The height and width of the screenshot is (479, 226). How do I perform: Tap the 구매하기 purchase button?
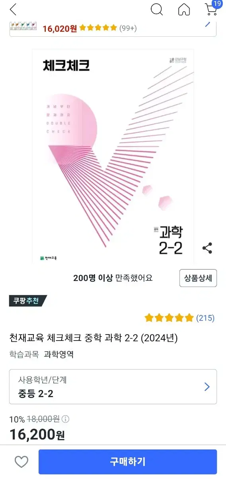click(128, 462)
